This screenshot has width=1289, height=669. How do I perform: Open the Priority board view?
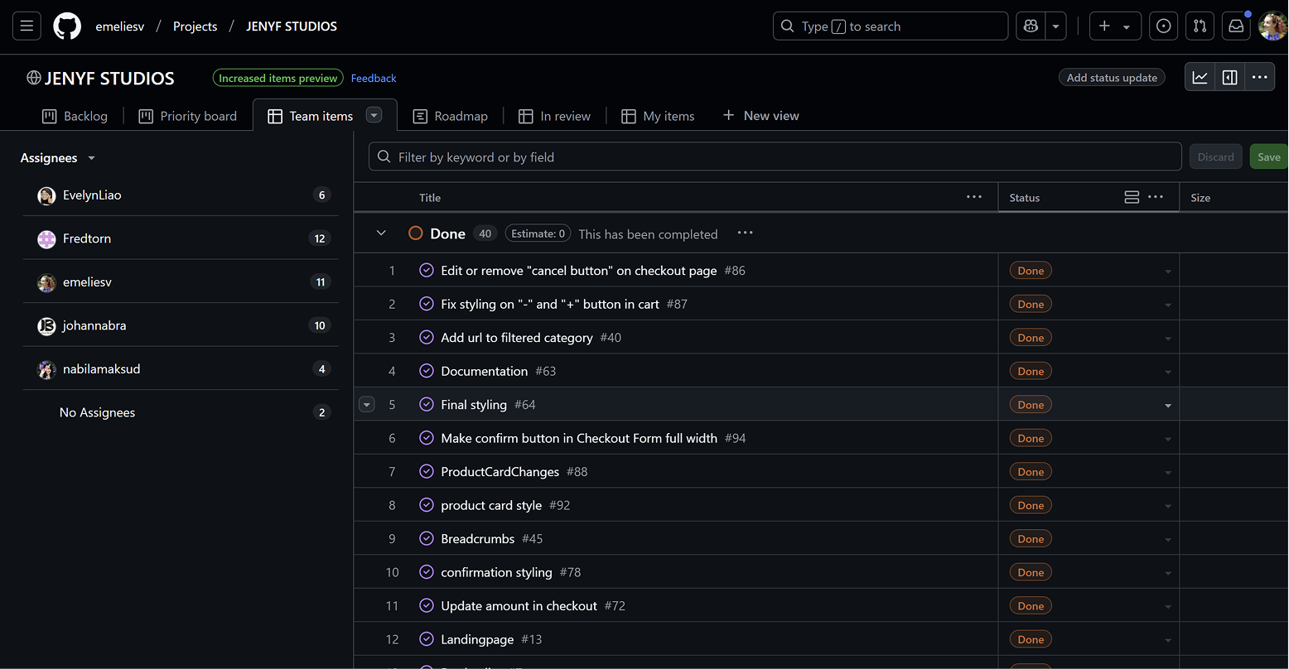click(x=187, y=115)
